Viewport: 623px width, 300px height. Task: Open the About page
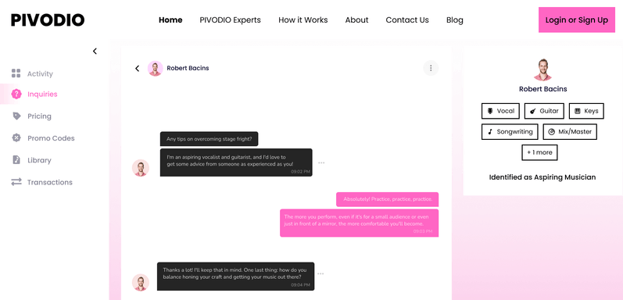[x=356, y=20]
